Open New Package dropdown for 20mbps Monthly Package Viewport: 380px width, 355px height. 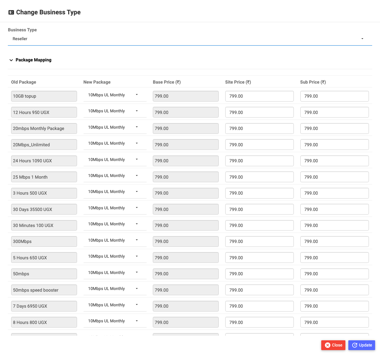[x=115, y=127]
